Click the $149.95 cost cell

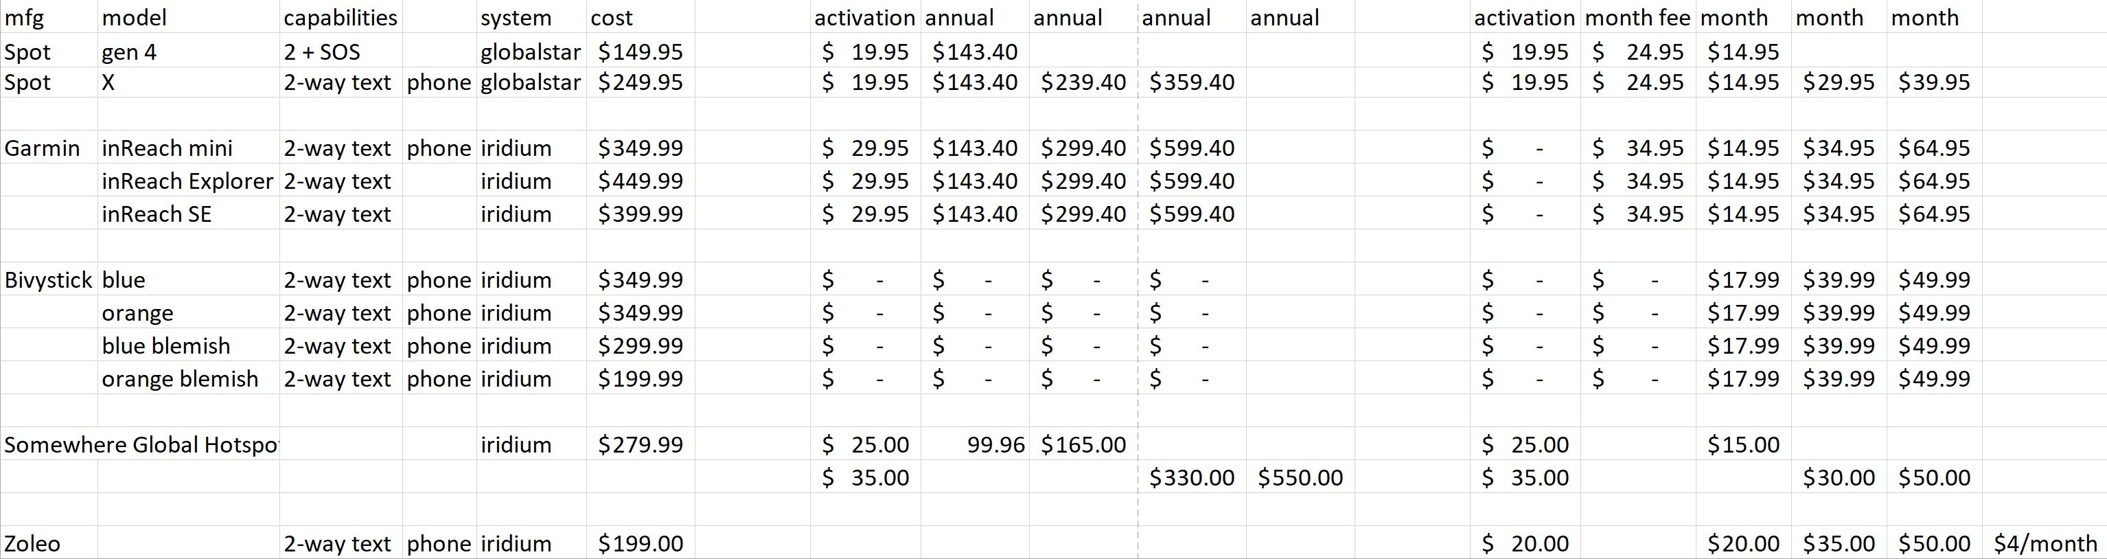pyautogui.click(x=640, y=52)
